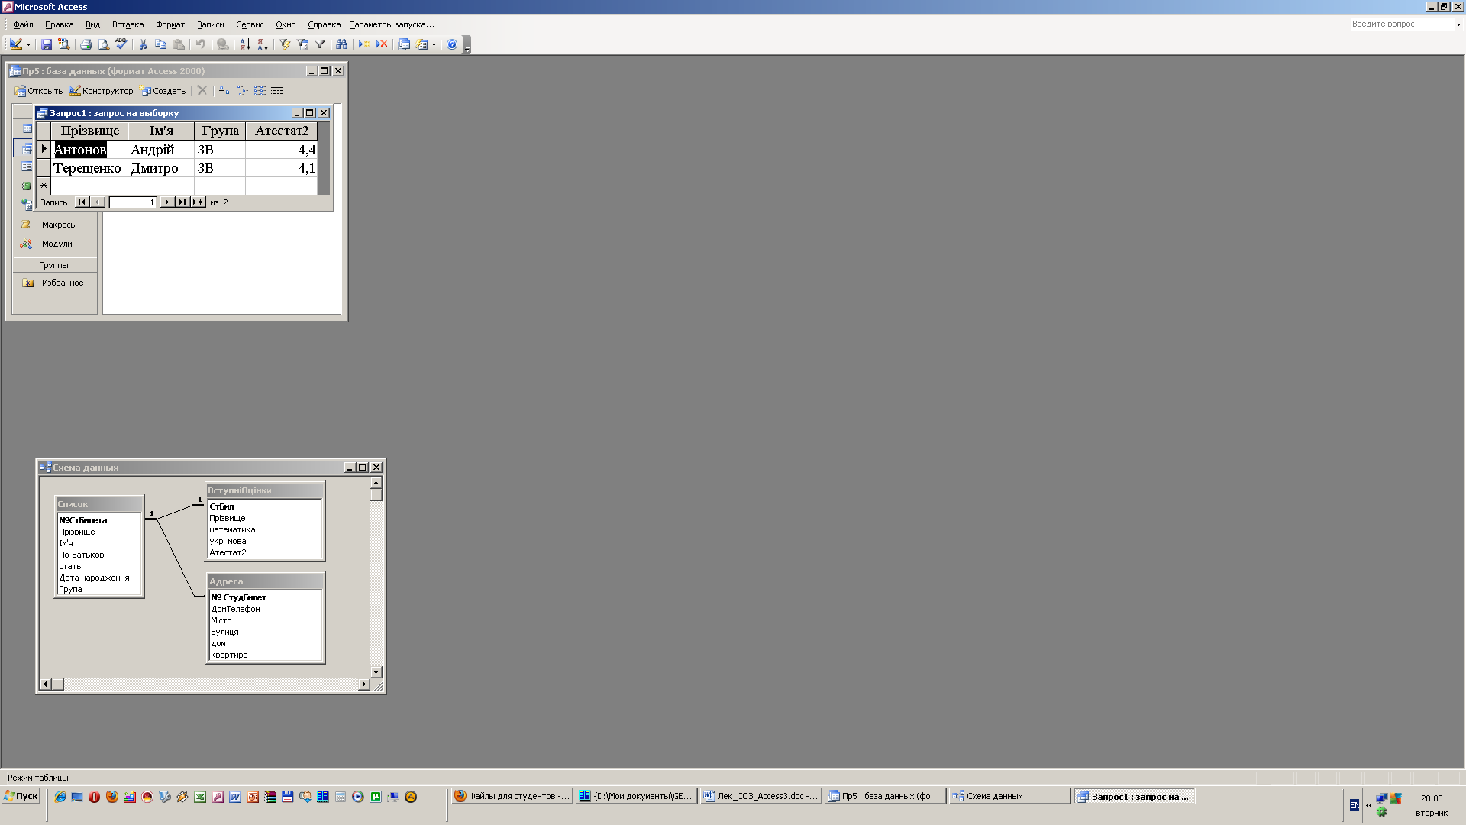Go to last record navigation button

[x=182, y=202]
